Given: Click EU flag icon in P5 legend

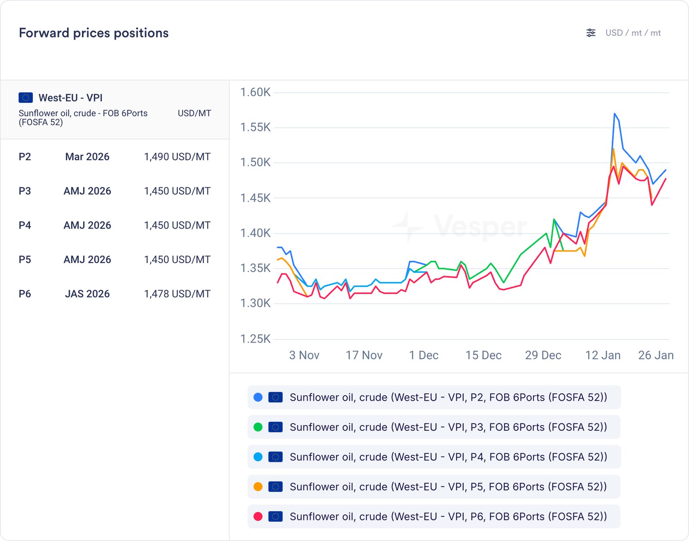Looking at the screenshot, I should [275, 487].
